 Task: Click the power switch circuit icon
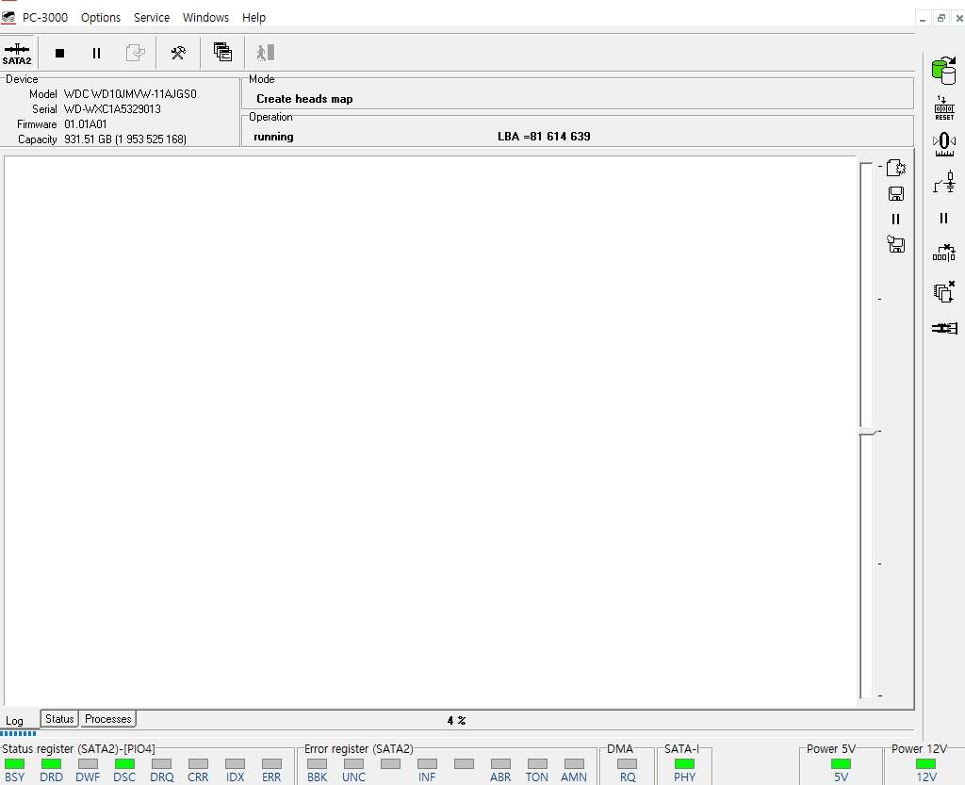point(944,182)
